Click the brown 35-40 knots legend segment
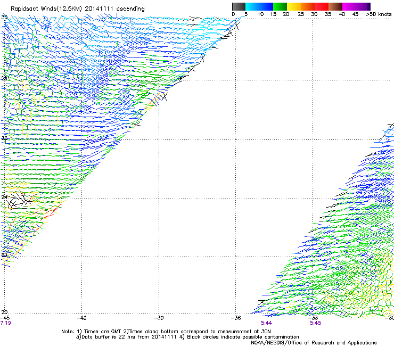The height and width of the screenshot is (346, 394). pos(335,6)
